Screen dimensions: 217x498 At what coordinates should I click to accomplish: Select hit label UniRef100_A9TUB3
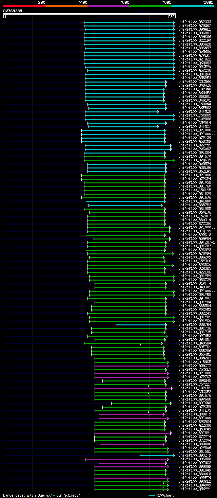click(195, 336)
